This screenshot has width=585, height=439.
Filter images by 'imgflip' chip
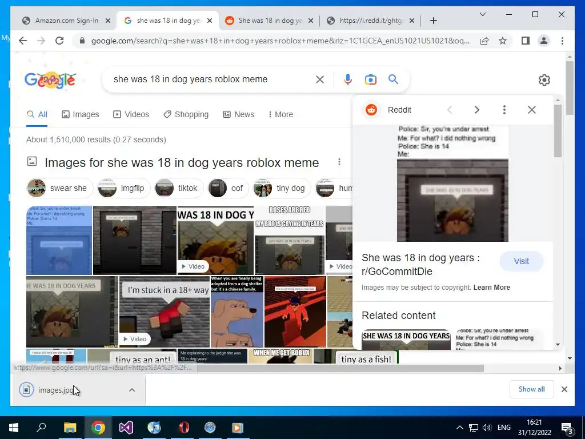pos(124,188)
